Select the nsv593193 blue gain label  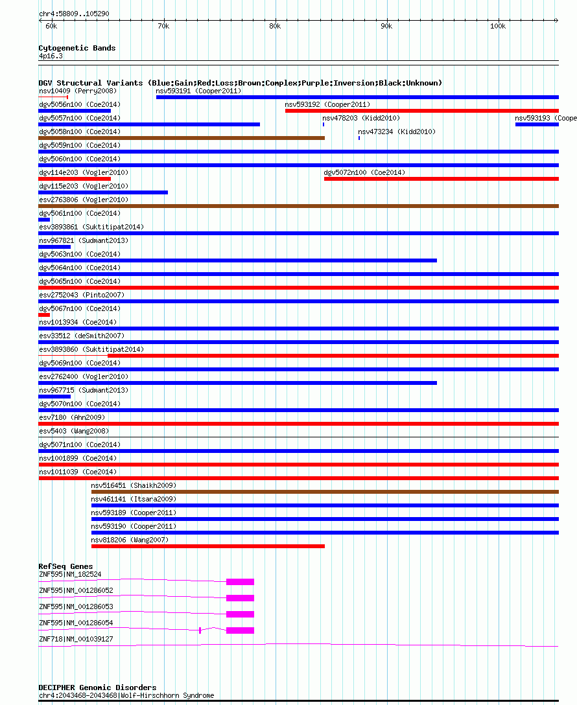coord(545,118)
